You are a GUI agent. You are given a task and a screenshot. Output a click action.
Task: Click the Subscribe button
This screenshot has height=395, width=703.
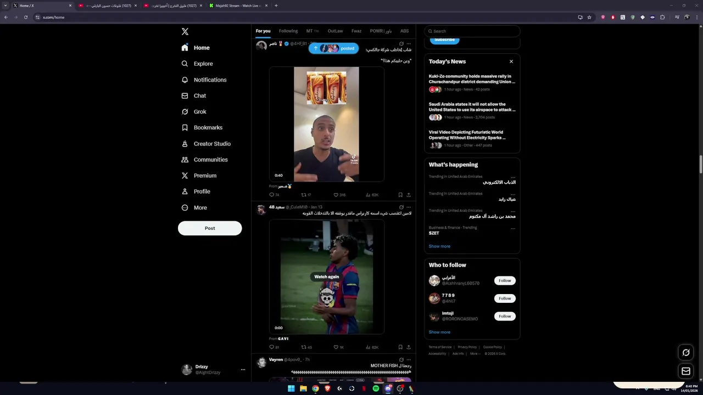tap(444, 40)
